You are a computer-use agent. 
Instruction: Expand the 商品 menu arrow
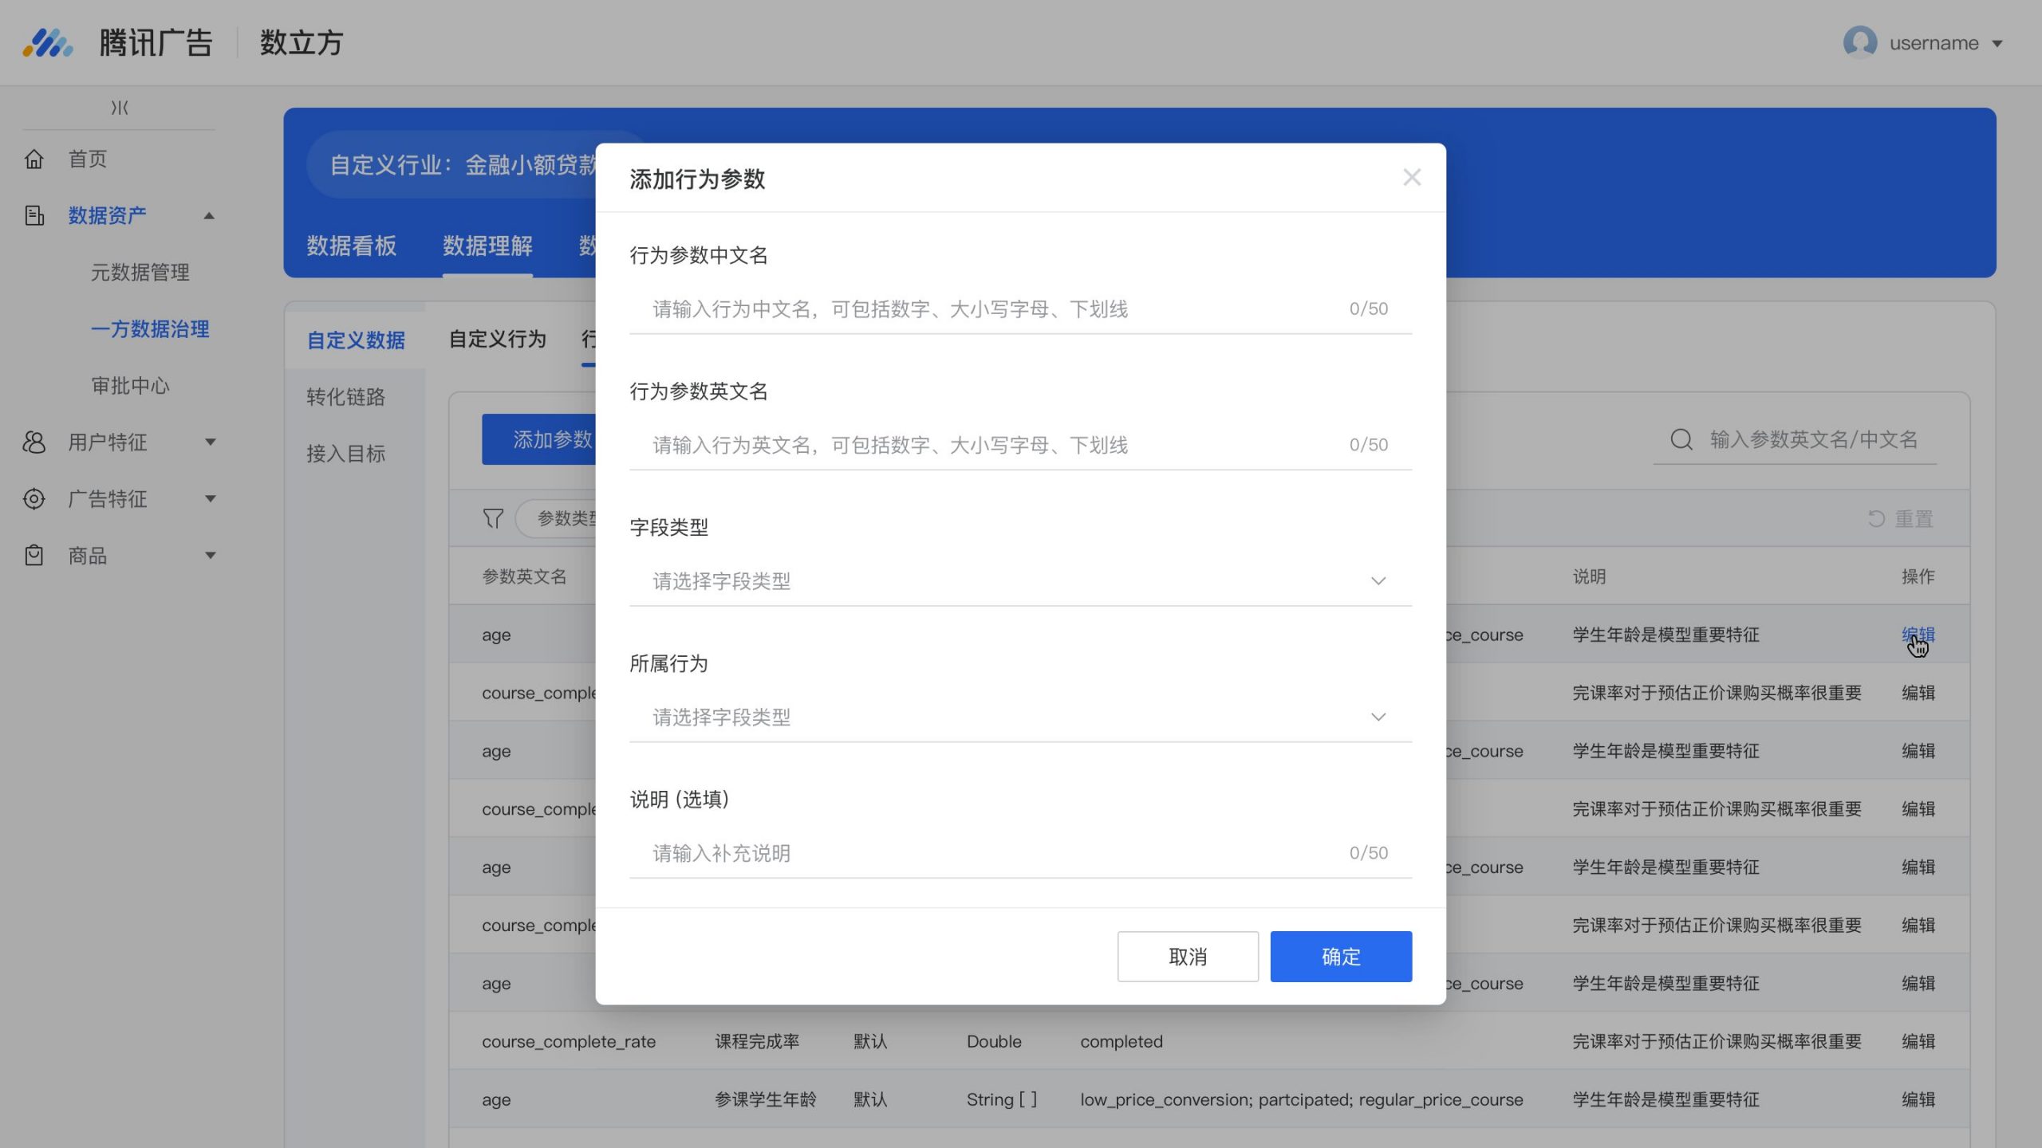point(211,556)
